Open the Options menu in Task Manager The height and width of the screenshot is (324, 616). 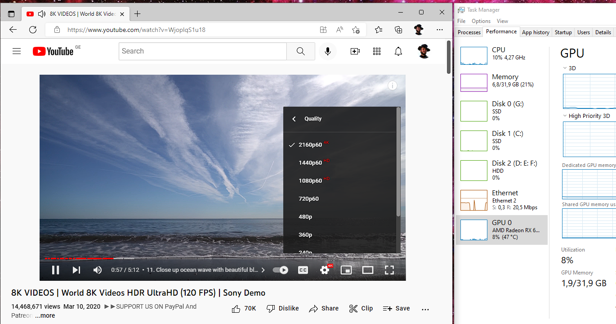pyautogui.click(x=481, y=21)
